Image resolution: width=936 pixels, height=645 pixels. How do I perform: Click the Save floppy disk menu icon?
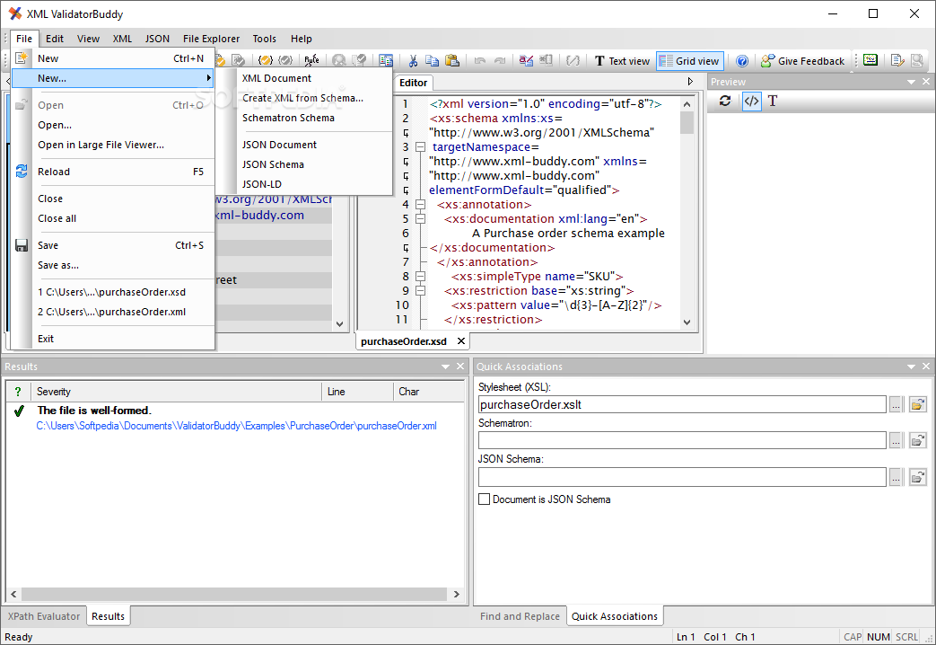click(22, 245)
